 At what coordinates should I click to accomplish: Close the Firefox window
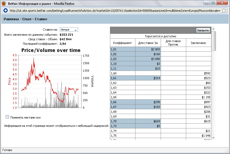222,3
